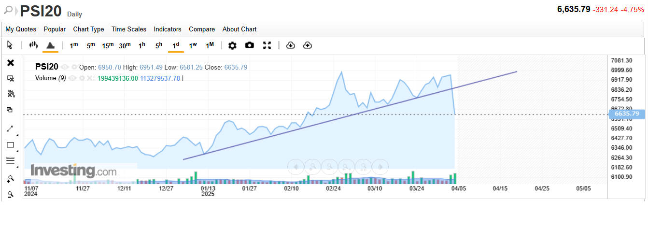
Task: Toggle Volume indicator visibility eye icon
Action: point(72,78)
